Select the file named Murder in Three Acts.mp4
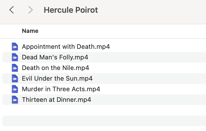The height and width of the screenshot is (131, 206). [61, 89]
